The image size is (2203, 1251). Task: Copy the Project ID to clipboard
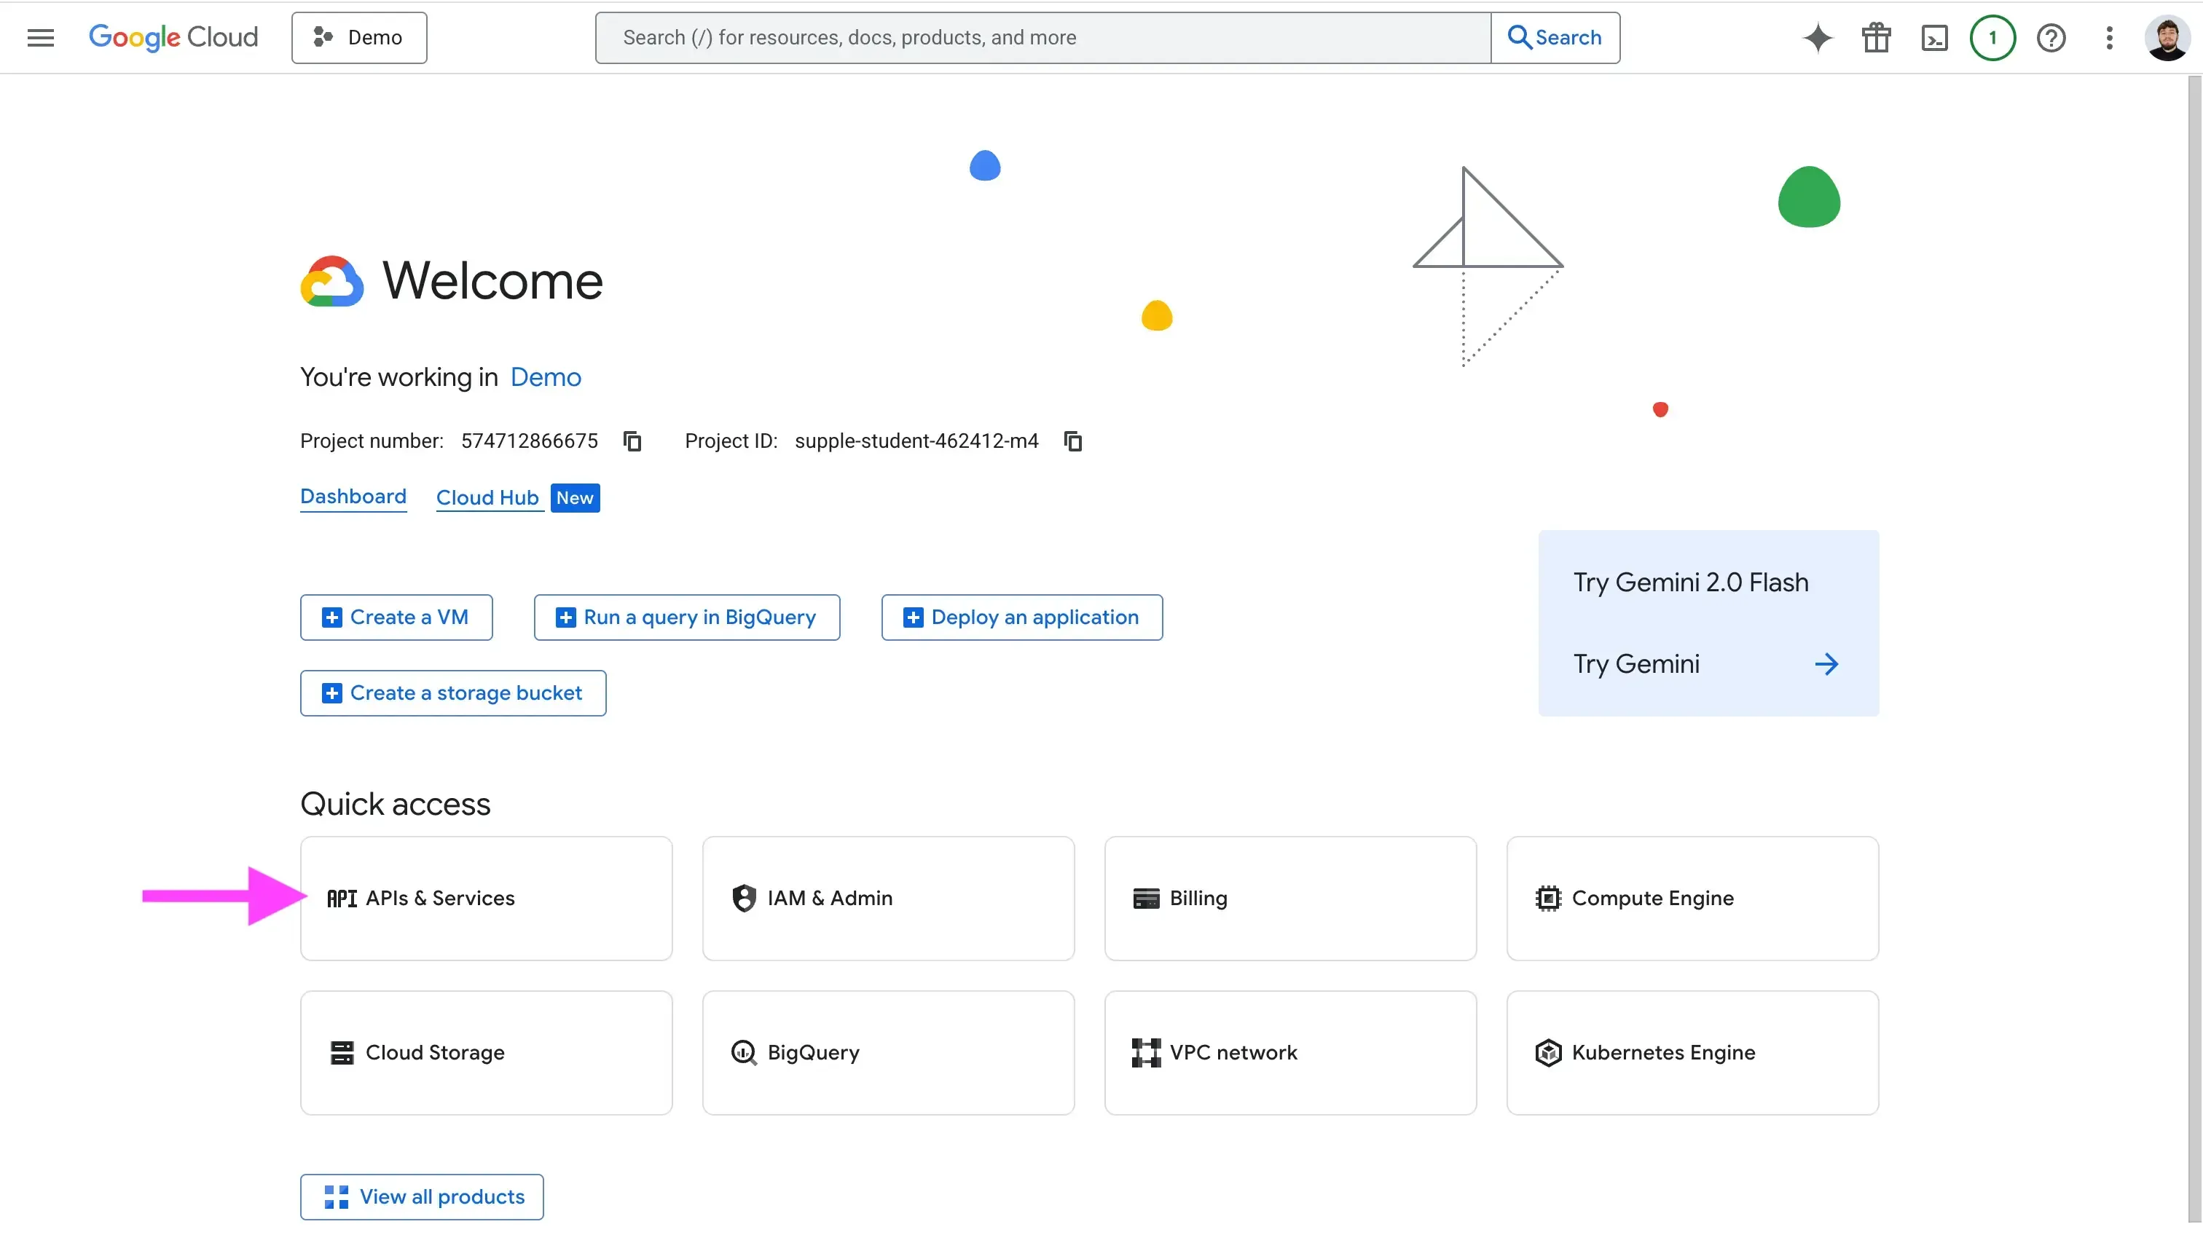click(1072, 441)
